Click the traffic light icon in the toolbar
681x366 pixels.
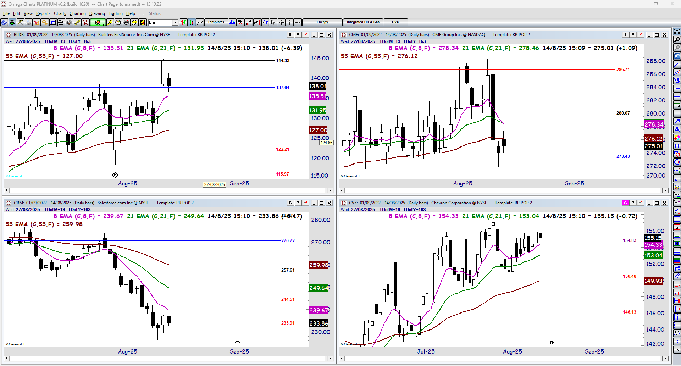tap(12, 22)
